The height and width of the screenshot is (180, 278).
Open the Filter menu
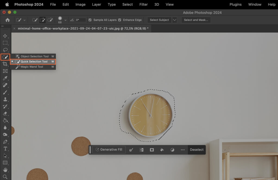pyautogui.click(x=143, y=4)
